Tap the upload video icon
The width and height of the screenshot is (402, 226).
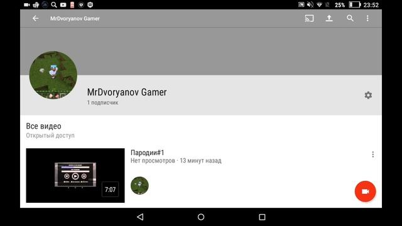pyautogui.click(x=329, y=18)
